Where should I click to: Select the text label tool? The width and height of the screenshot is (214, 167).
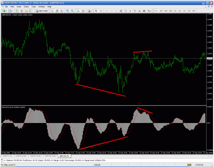coord(135,11)
